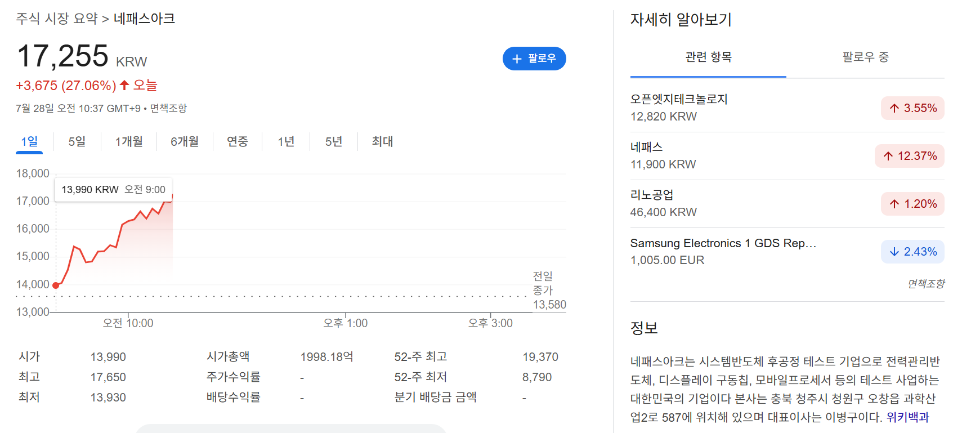962x433 pixels.
Task: Select the 1일 time range tab
Action: click(29, 141)
